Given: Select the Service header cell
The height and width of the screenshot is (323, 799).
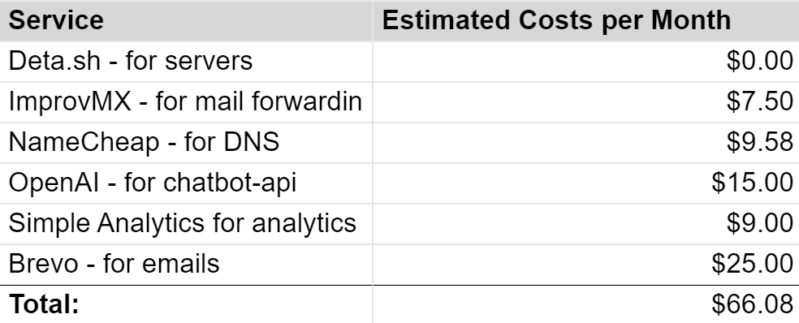Looking at the screenshot, I should point(186,20).
